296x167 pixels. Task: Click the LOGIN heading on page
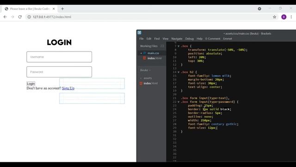(59, 42)
